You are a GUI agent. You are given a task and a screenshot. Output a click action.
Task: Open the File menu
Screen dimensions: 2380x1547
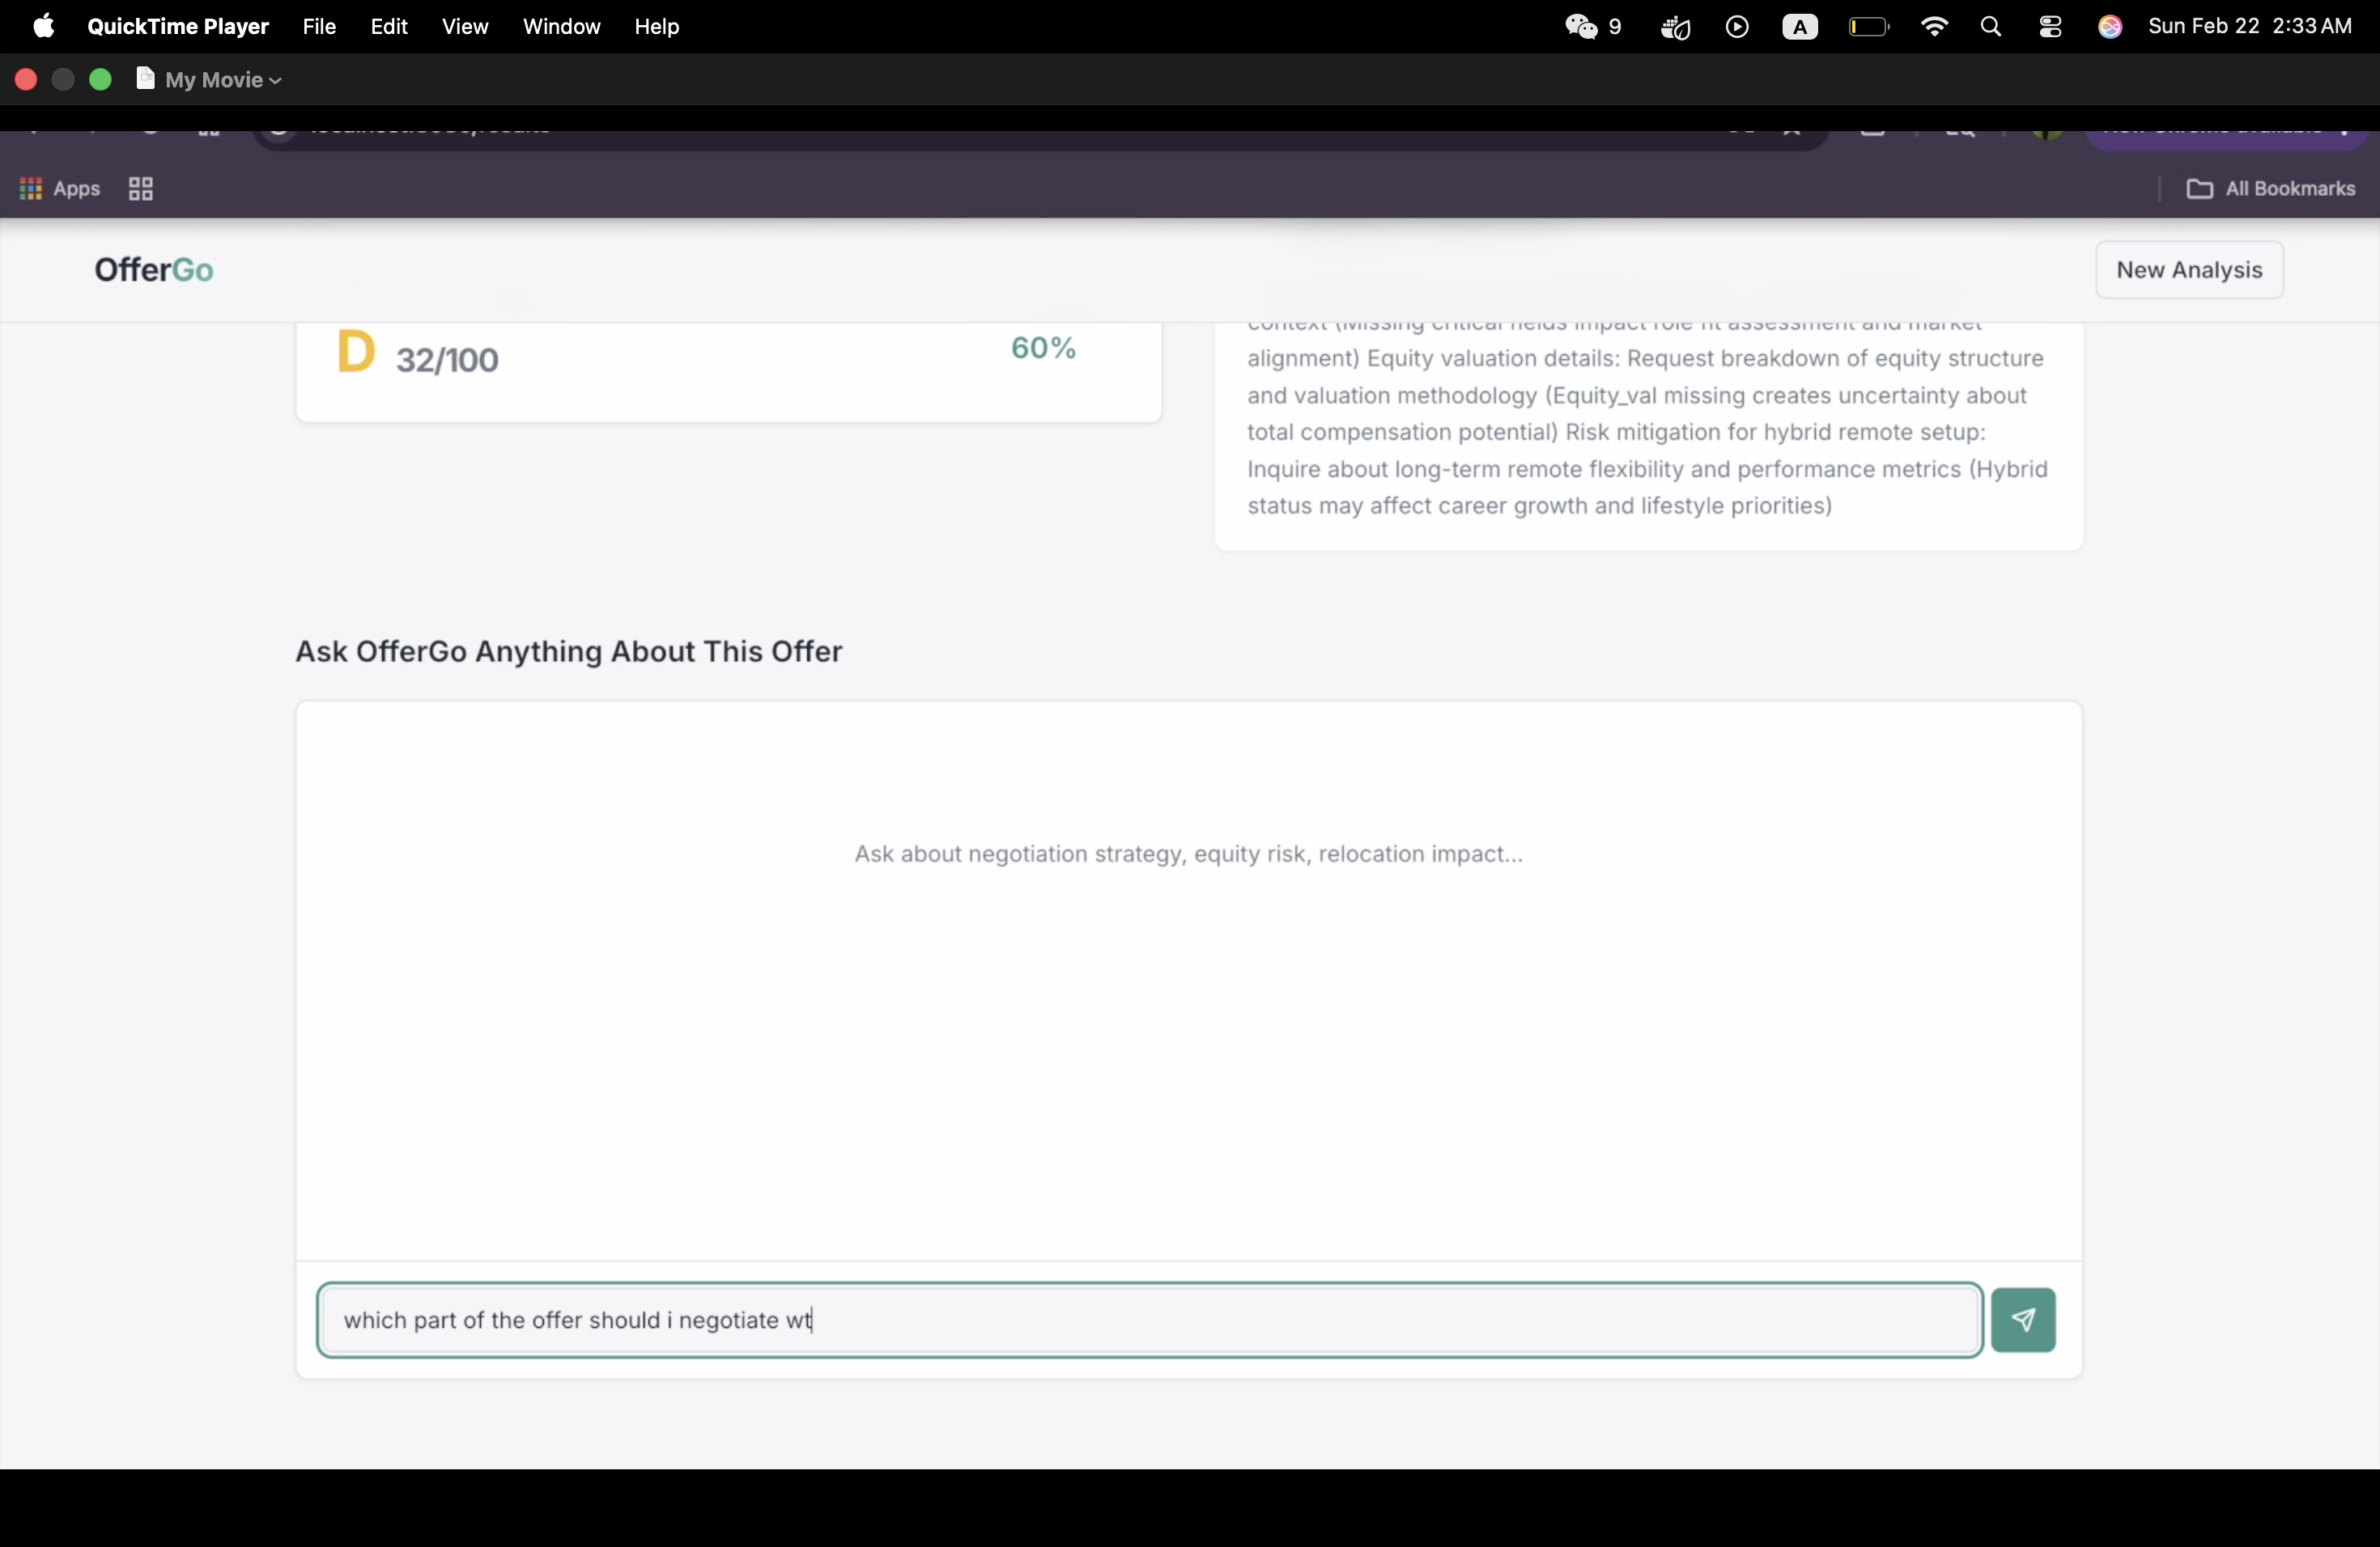[x=319, y=27]
